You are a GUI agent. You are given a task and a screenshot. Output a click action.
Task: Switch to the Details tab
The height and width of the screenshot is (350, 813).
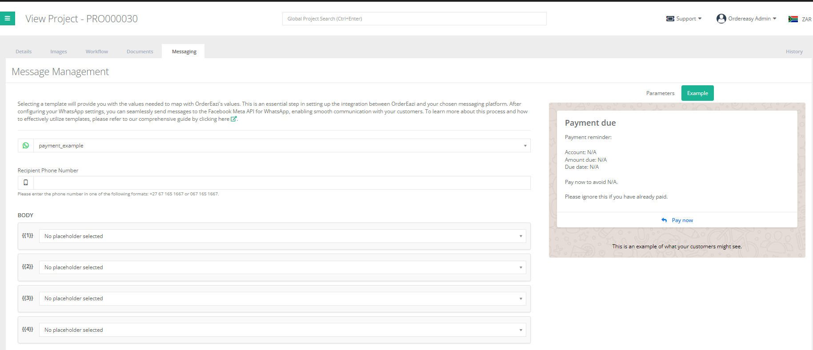pos(24,52)
